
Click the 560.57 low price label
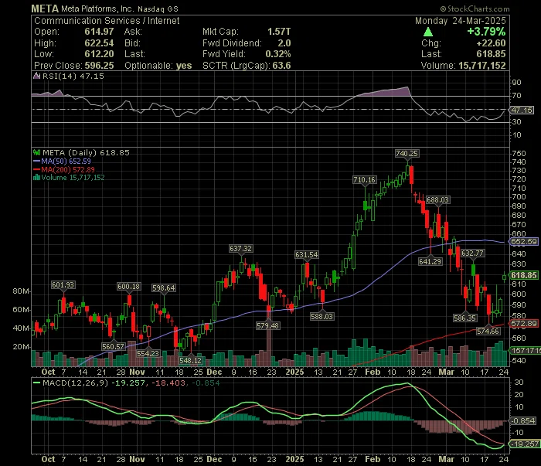coord(113,346)
